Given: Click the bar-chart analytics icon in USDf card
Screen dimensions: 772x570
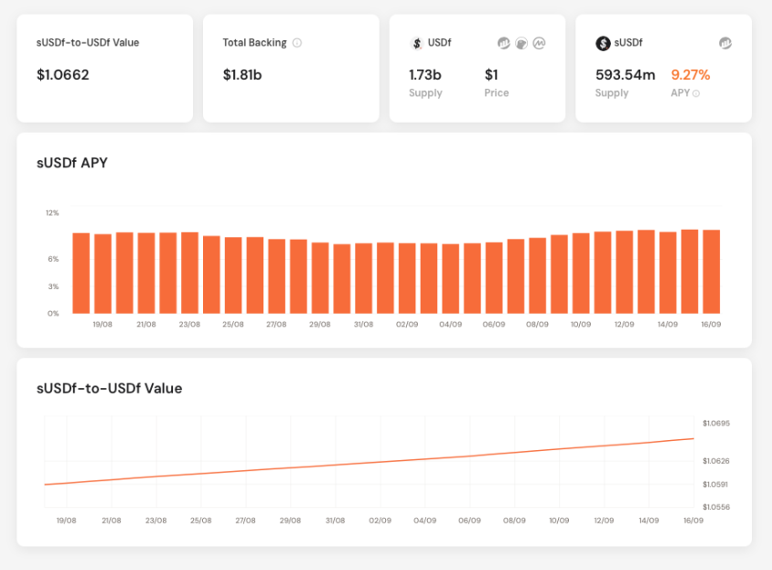Looking at the screenshot, I should pos(504,43).
